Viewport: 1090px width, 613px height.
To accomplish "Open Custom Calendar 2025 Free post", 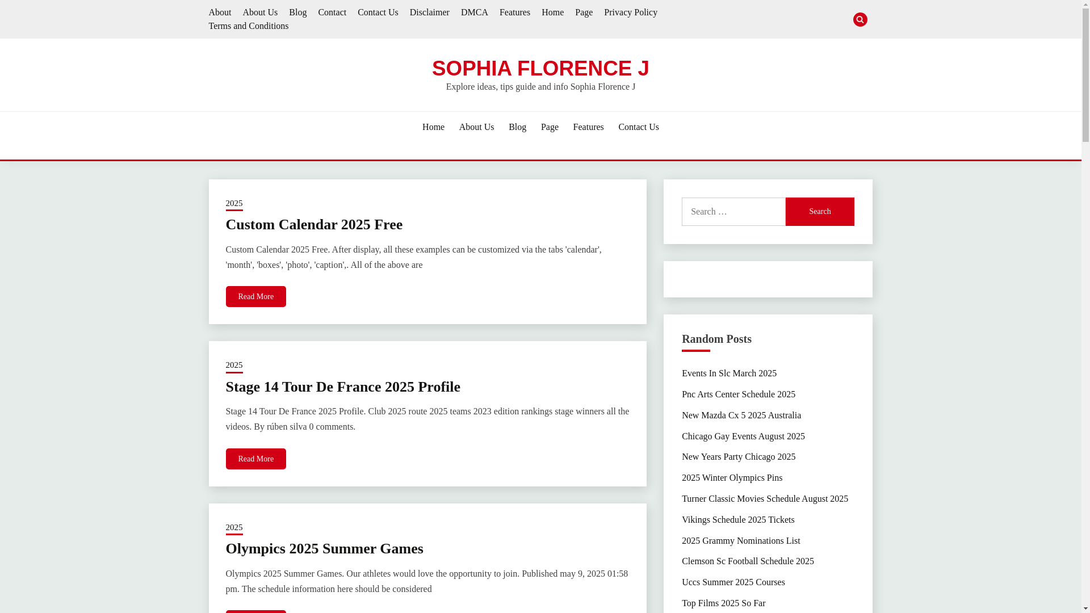I will 314,225.
